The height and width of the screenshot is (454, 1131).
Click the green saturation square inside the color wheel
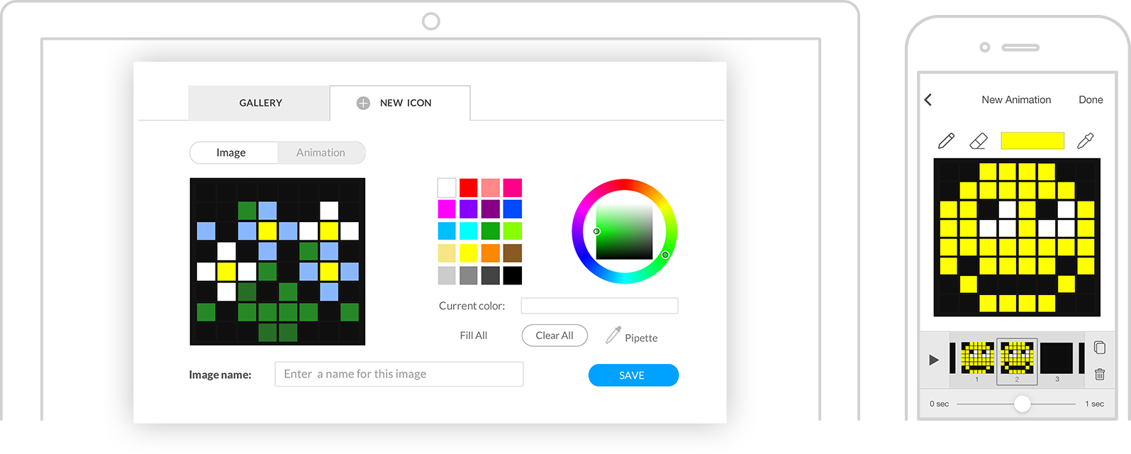624,232
